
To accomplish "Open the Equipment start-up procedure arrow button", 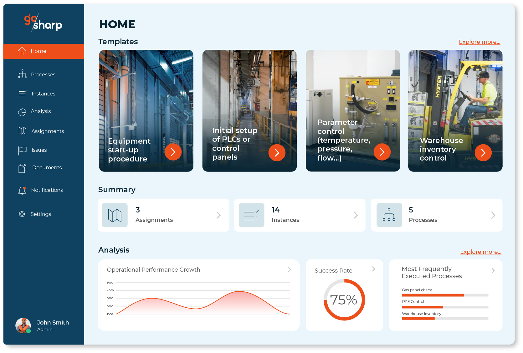I will pos(173,152).
